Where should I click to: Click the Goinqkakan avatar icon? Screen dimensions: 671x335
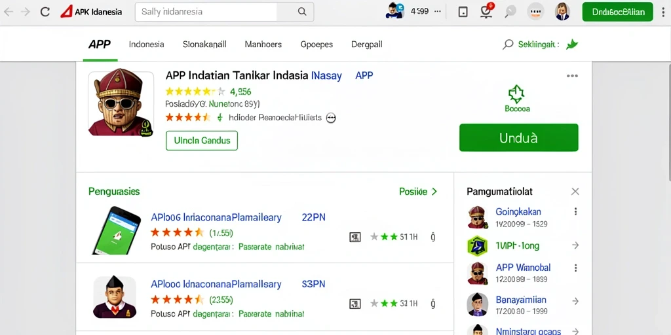[478, 217]
